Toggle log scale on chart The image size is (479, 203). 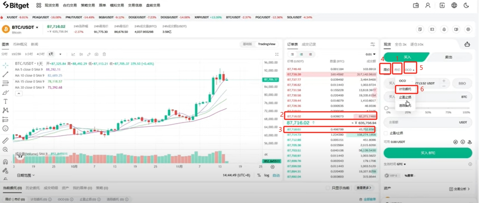point(267,175)
